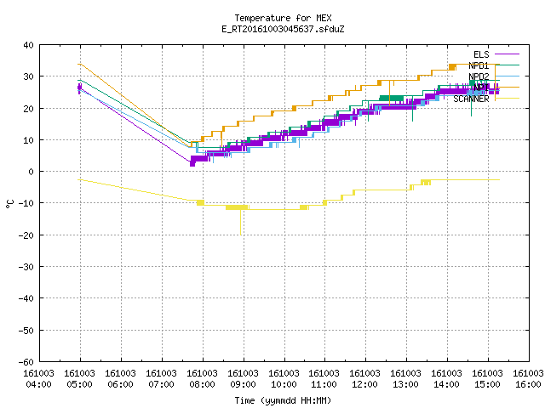Click the x-axis label 161003 14:00

446,379
